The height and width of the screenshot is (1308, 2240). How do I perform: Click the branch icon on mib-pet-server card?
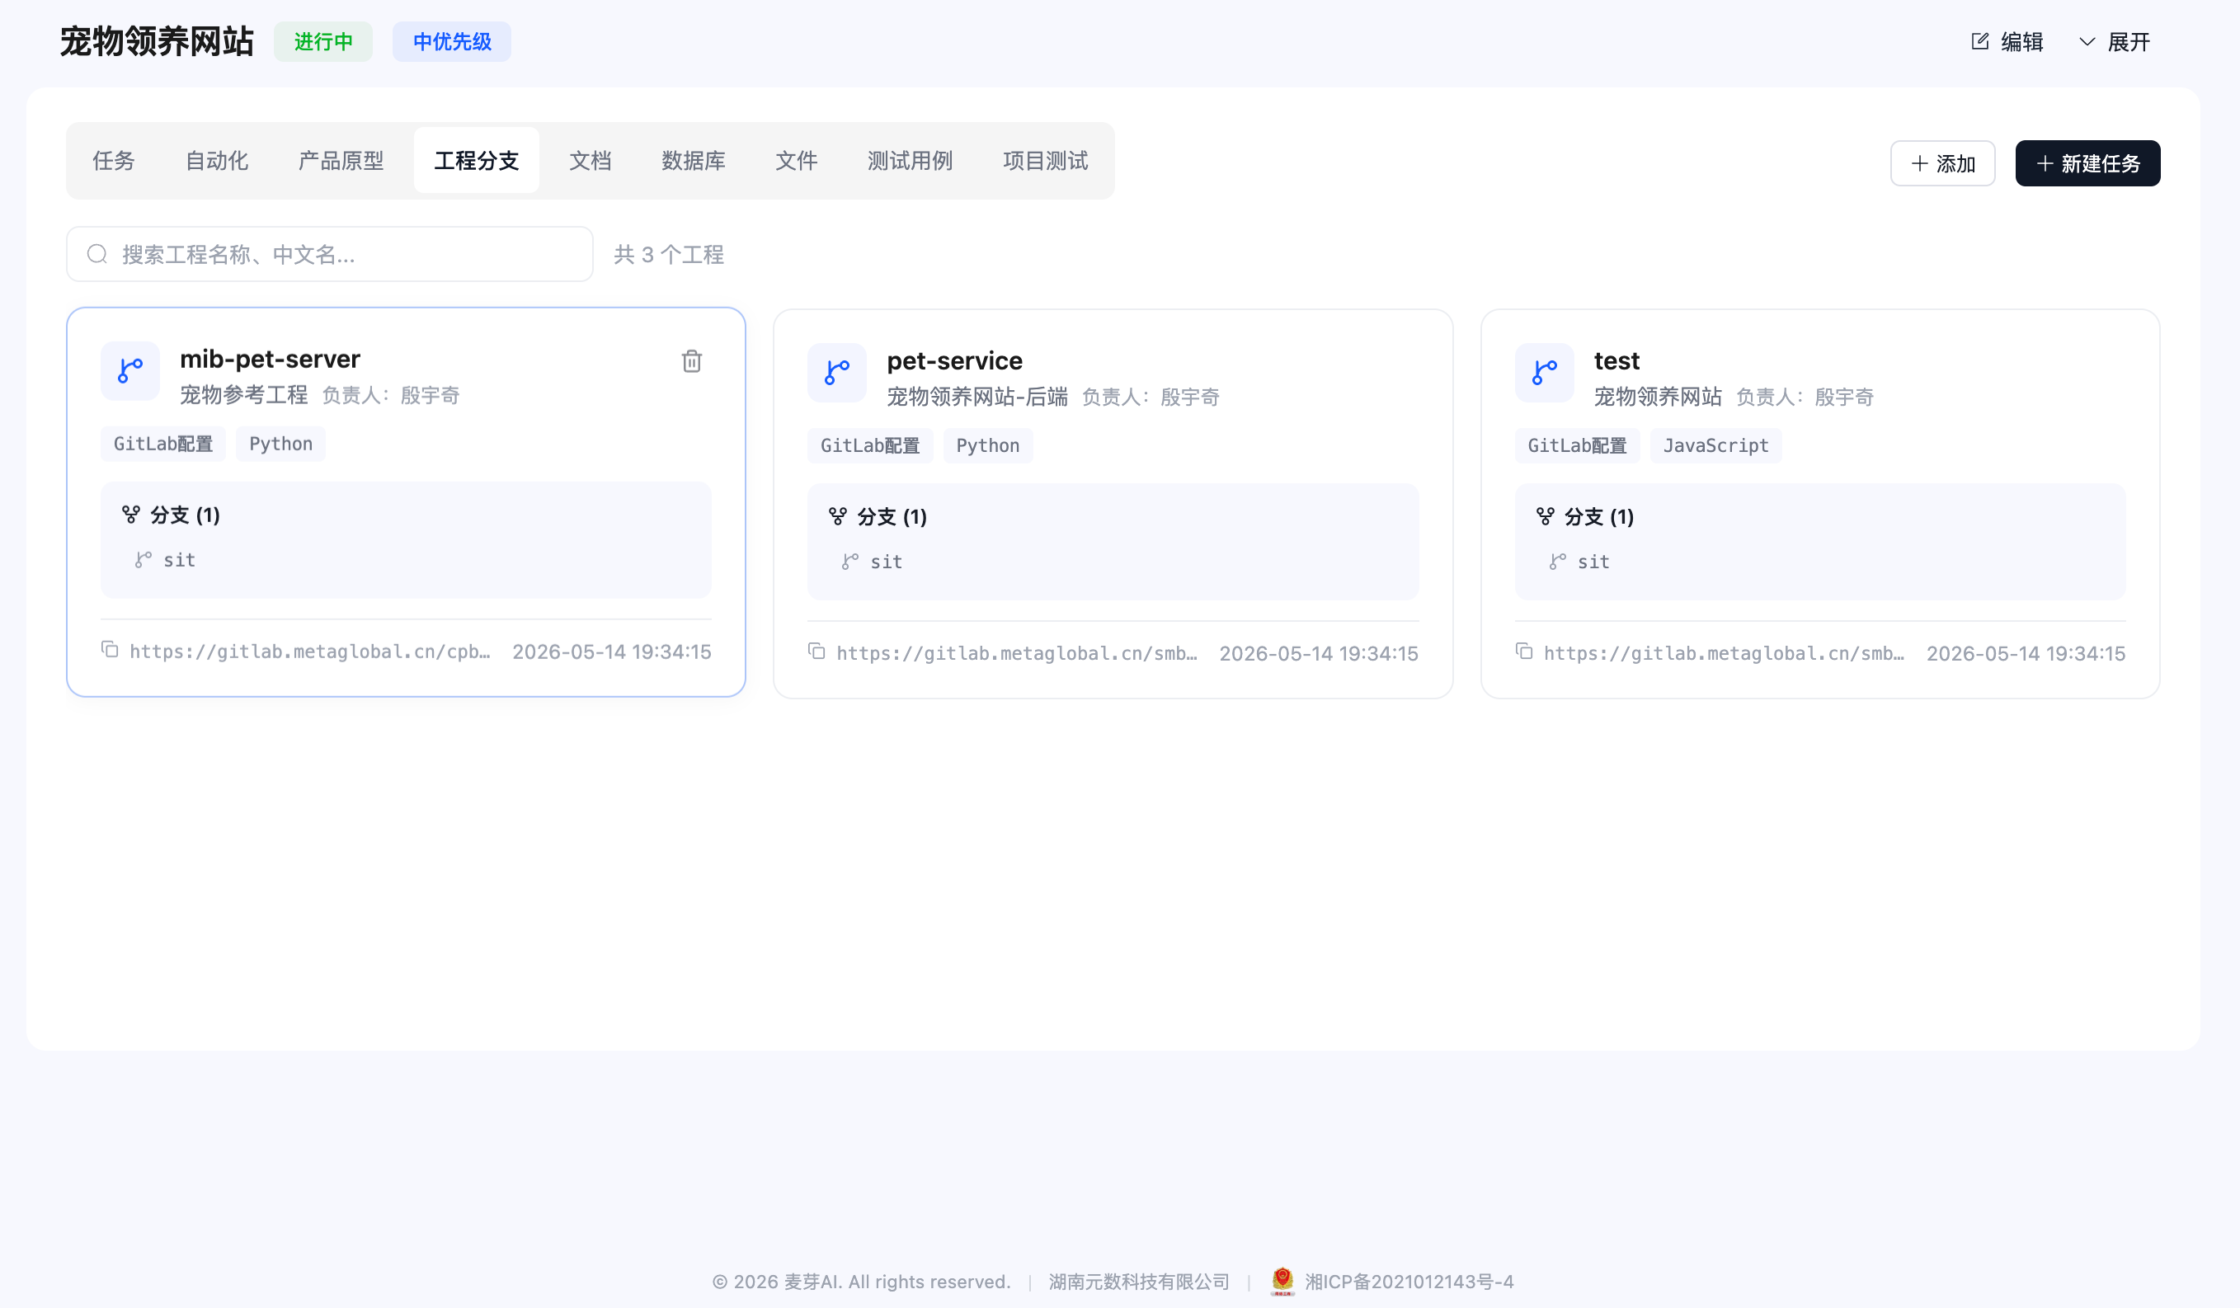click(x=129, y=370)
